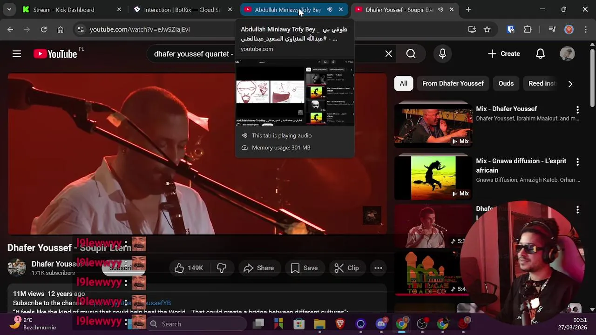Open Discord from the taskbar
The height and width of the screenshot is (335, 596).
pyautogui.click(x=381, y=324)
